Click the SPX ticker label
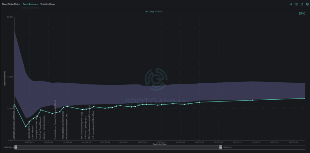The height and width of the screenshot is (153, 310). [x=302, y=14]
